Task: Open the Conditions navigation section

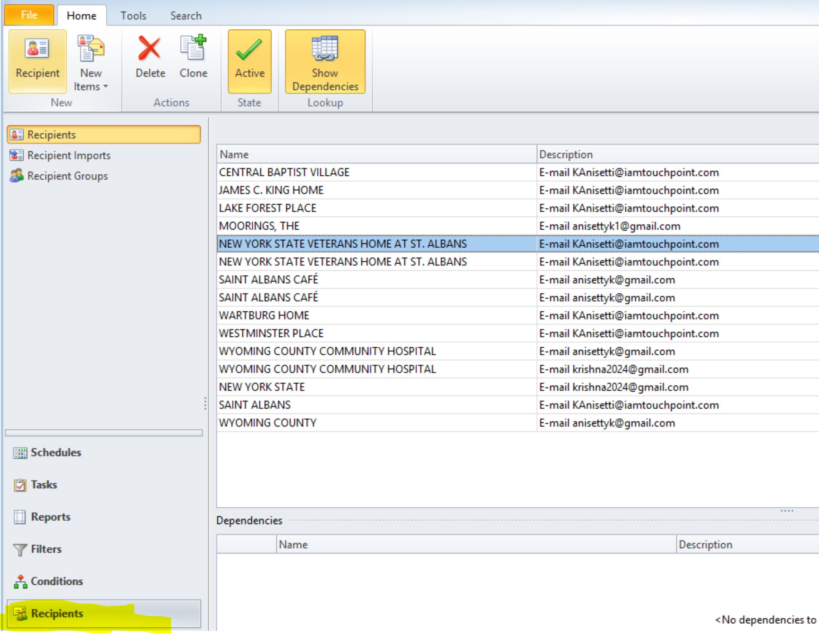Action: click(x=56, y=581)
